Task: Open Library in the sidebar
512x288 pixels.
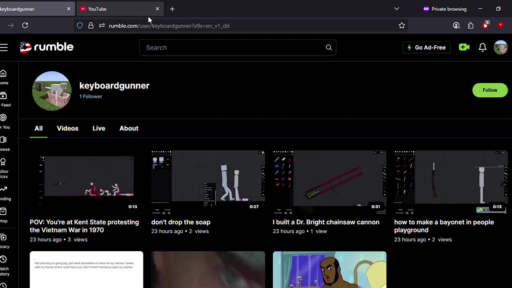Action: (4, 241)
